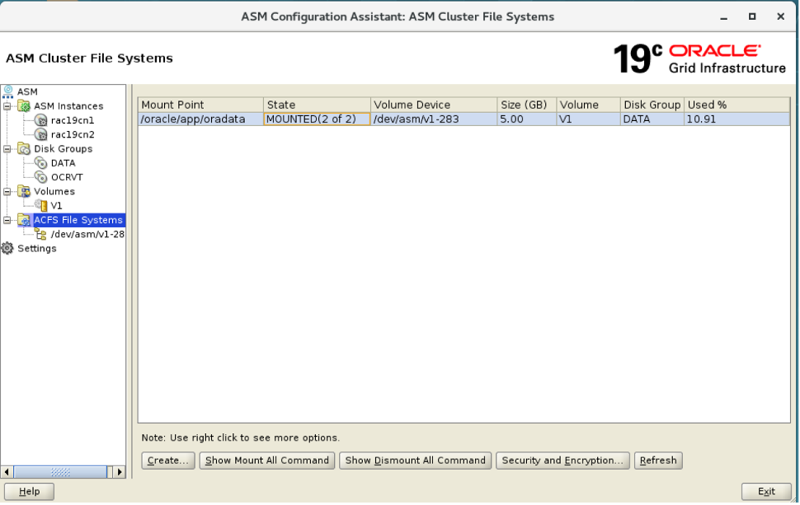Click the DATA disk group icon
This screenshot has height=505, width=800.
click(x=40, y=163)
